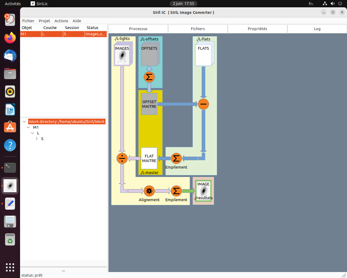Open Activités overview
Viewport: 347px width, 278px height.
(x=13, y=4)
